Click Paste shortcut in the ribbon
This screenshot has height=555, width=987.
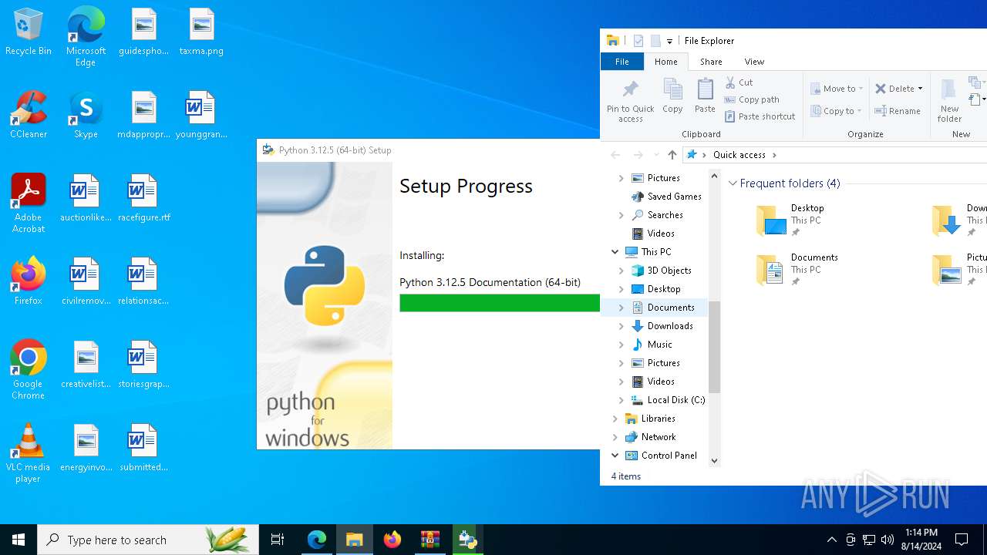click(760, 116)
